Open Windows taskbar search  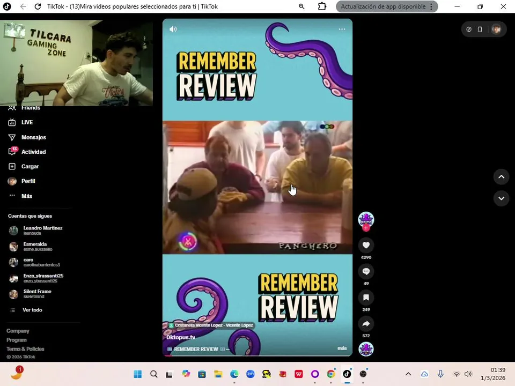tap(154, 374)
